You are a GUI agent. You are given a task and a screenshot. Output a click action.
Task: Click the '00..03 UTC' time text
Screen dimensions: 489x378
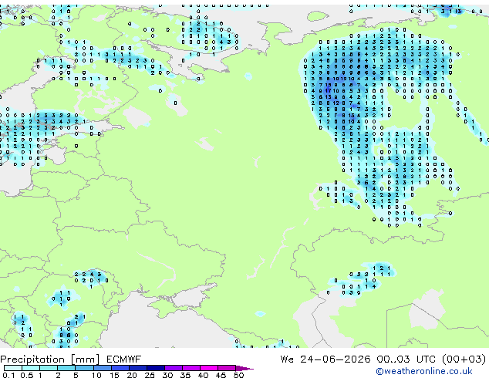pos(406,359)
